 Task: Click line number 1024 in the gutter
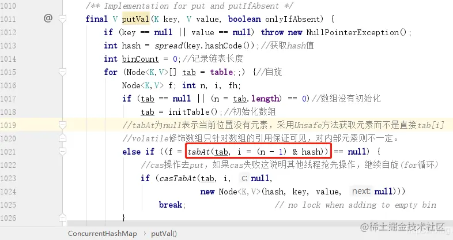8,192
